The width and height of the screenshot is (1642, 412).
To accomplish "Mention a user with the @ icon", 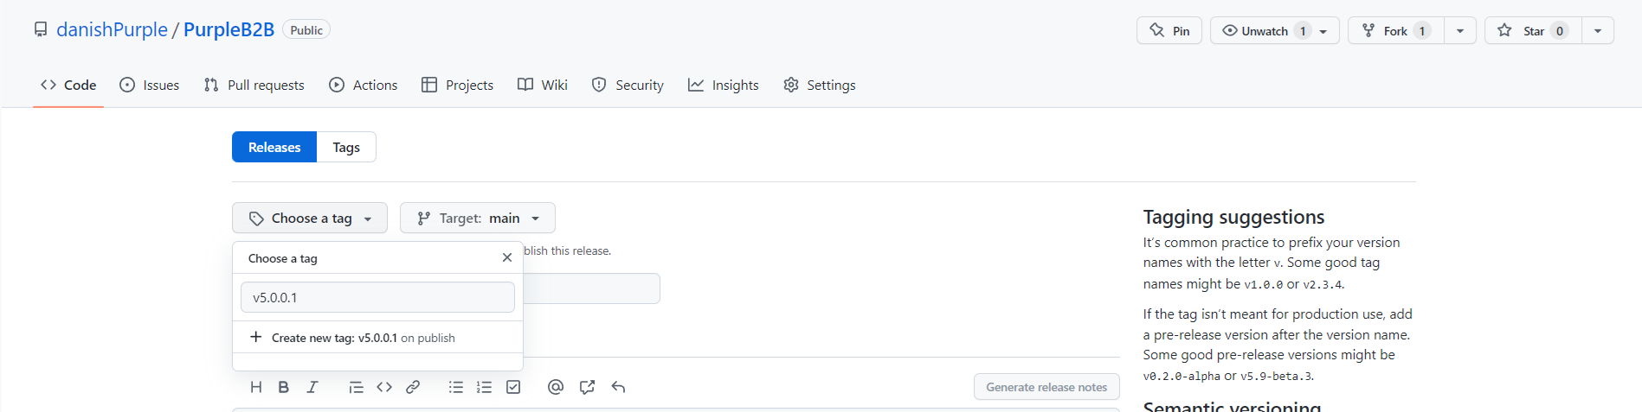I will point(556,387).
